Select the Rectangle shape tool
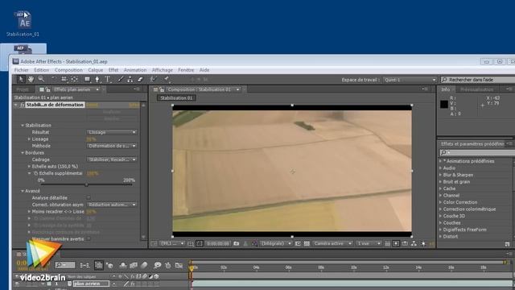The image size is (515, 290). 87,79
